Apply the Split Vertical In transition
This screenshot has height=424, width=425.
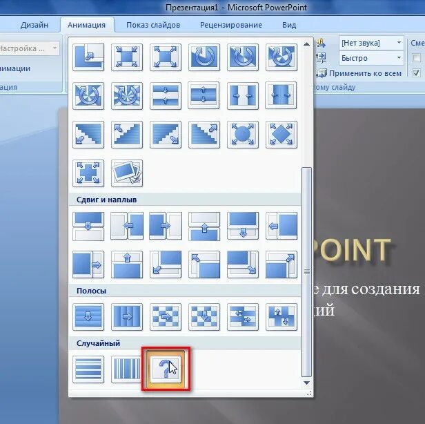pyautogui.click(x=243, y=96)
